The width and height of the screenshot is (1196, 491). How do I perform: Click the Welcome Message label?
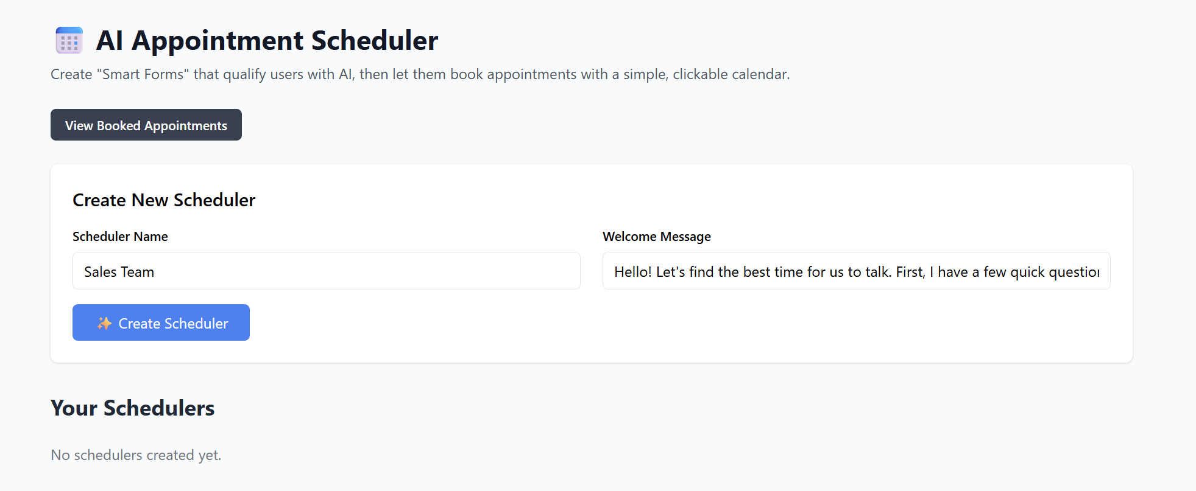pos(656,237)
